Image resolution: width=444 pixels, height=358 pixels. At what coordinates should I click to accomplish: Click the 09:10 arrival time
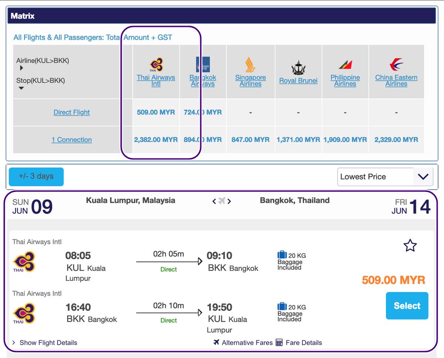click(x=219, y=255)
